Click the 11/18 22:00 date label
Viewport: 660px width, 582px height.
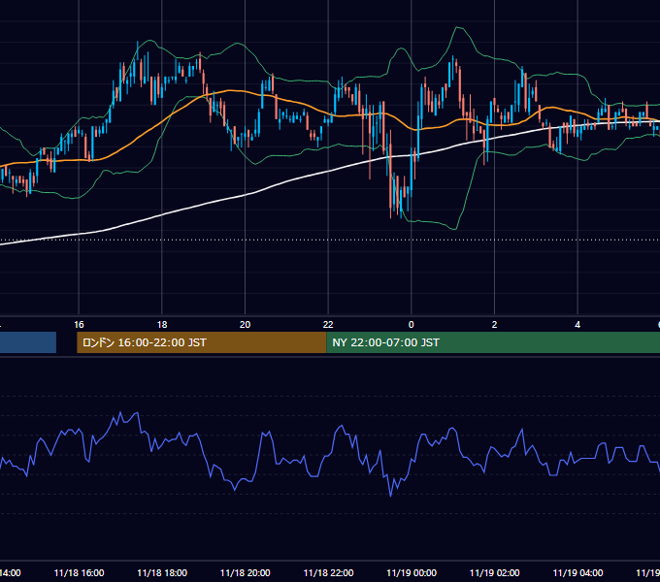click(x=328, y=572)
